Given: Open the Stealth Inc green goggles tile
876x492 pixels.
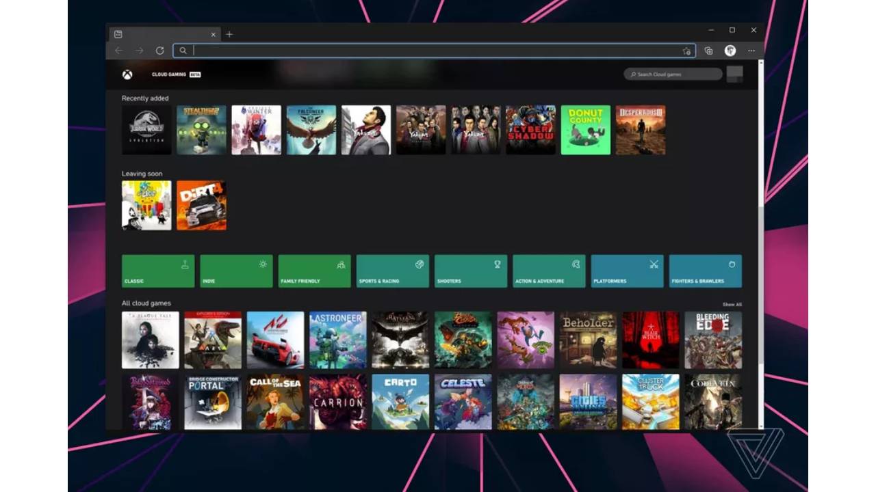Looking at the screenshot, I should 201,130.
